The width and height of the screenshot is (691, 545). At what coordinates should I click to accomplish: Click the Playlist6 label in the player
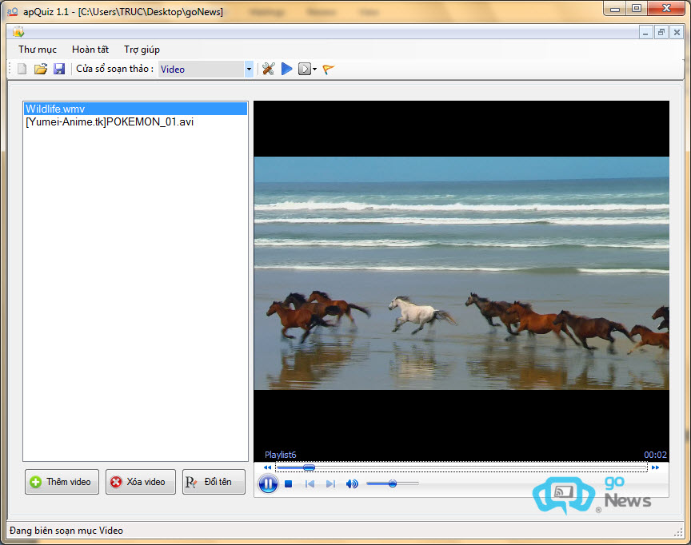tap(280, 455)
